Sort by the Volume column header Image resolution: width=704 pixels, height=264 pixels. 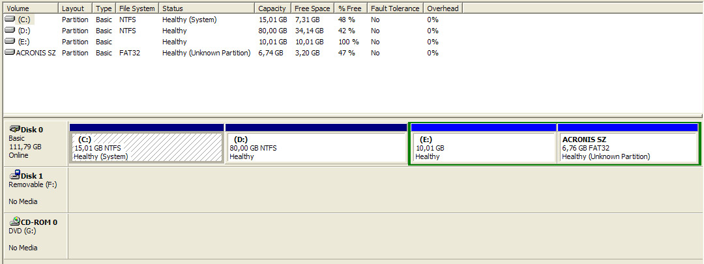pos(31,8)
